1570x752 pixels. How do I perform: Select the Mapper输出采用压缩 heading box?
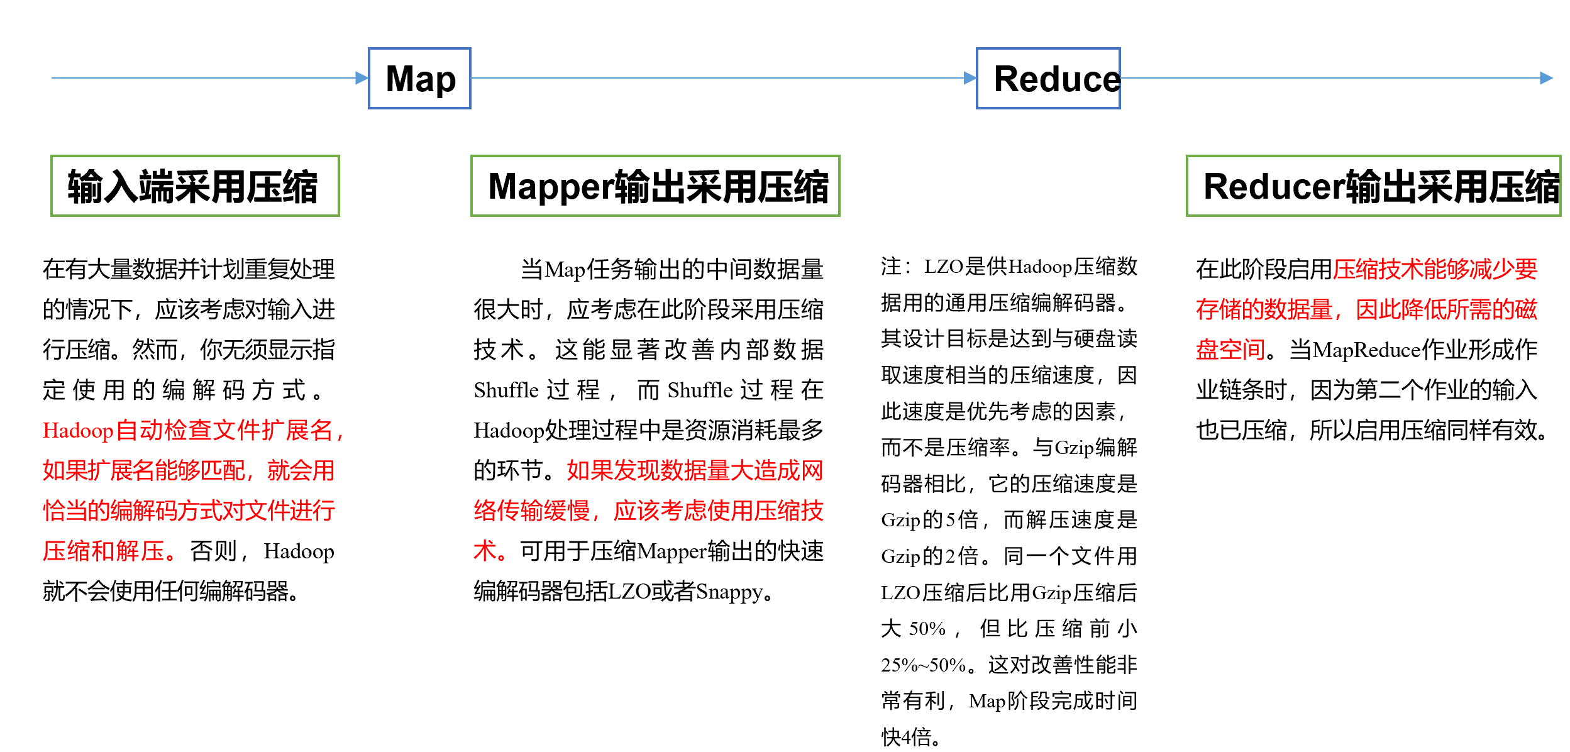(655, 186)
